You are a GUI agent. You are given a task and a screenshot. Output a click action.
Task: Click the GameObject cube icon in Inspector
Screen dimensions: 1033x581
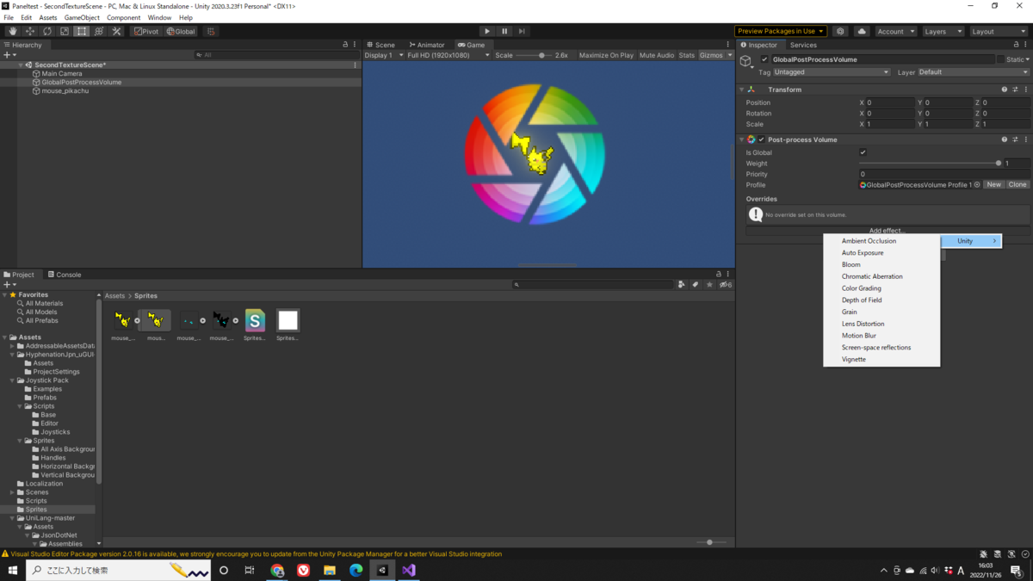pos(746,60)
